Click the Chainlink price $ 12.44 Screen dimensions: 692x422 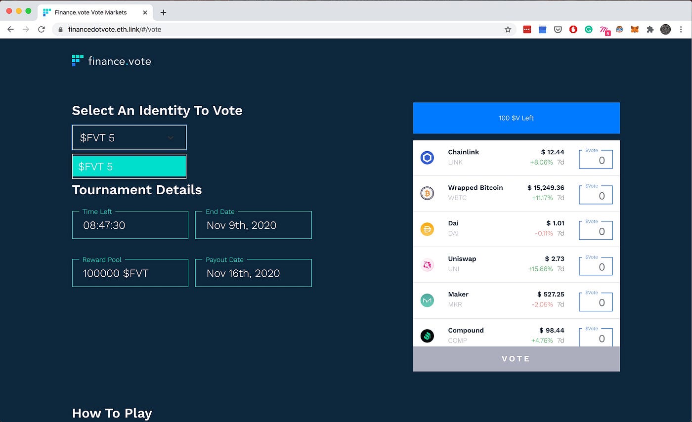click(553, 152)
